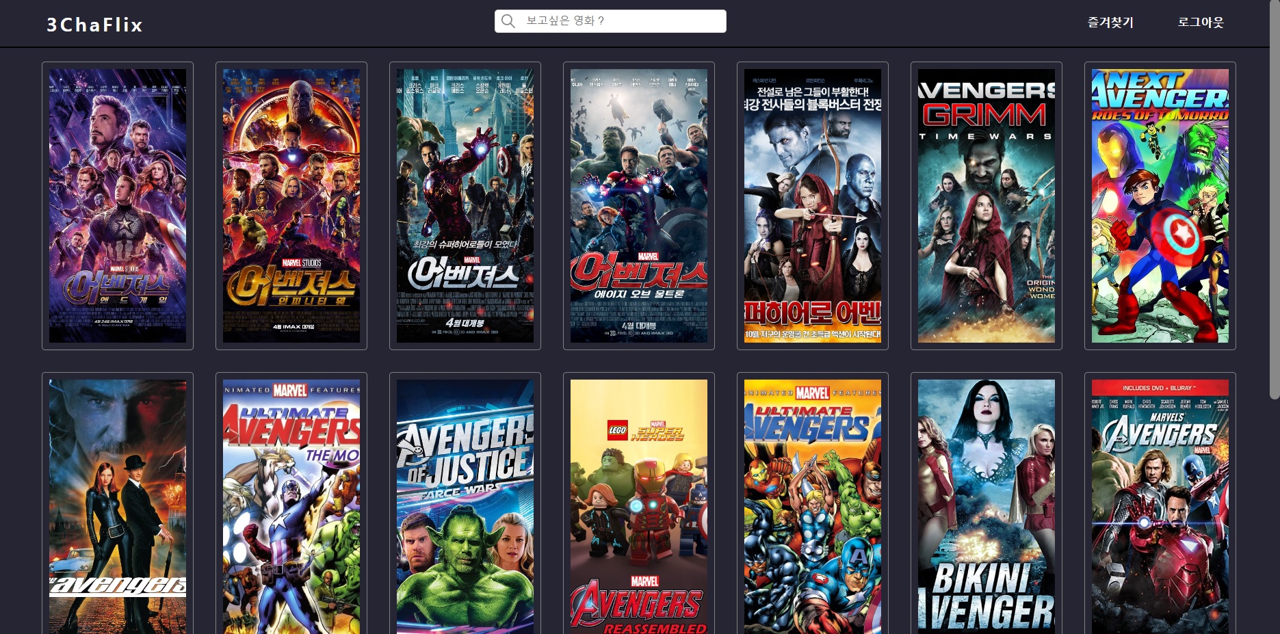Open the Bikini Avengers movie

(x=986, y=506)
